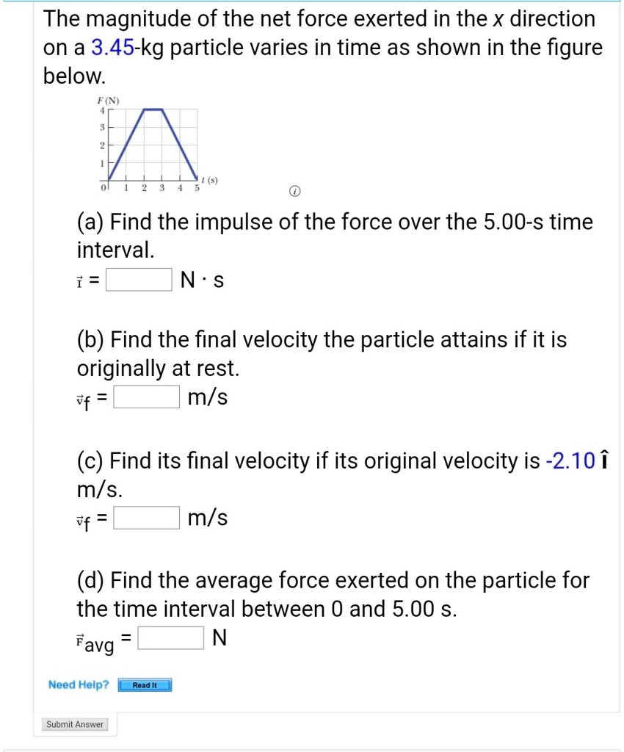Click the final velocity field in part (b)
Screen dimensions: 624x752
click(146, 395)
